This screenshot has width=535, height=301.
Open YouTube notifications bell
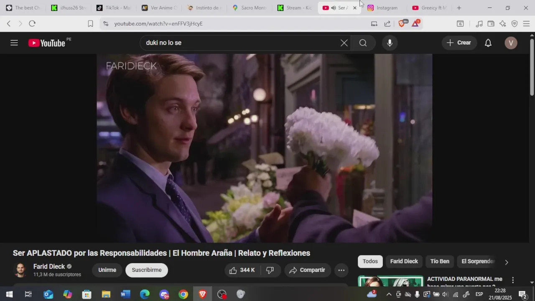click(488, 43)
